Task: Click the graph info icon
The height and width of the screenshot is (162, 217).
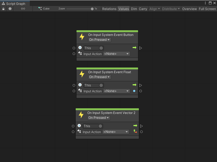Action: click(10, 9)
